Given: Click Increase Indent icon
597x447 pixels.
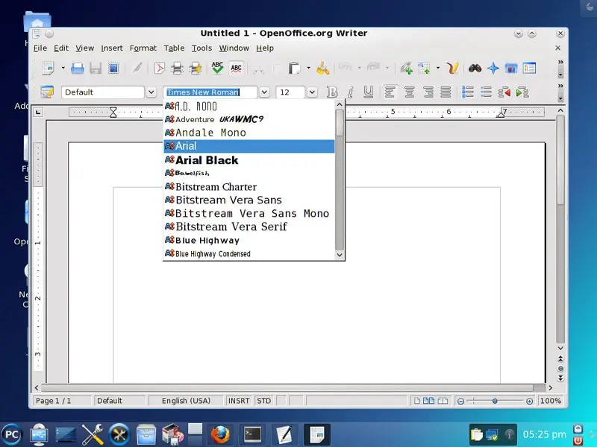Looking at the screenshot, I should point(522,92).
